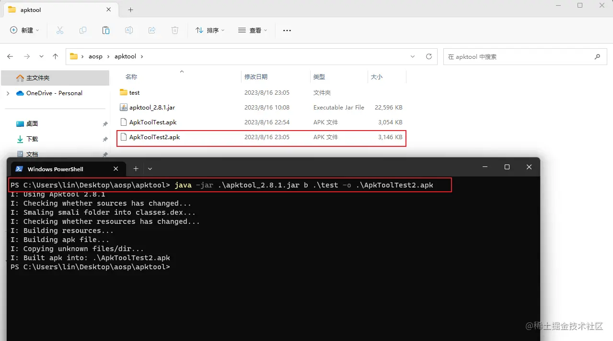
Task: Click the 2023/8/16 22:54 date cell
Action: 267,122
